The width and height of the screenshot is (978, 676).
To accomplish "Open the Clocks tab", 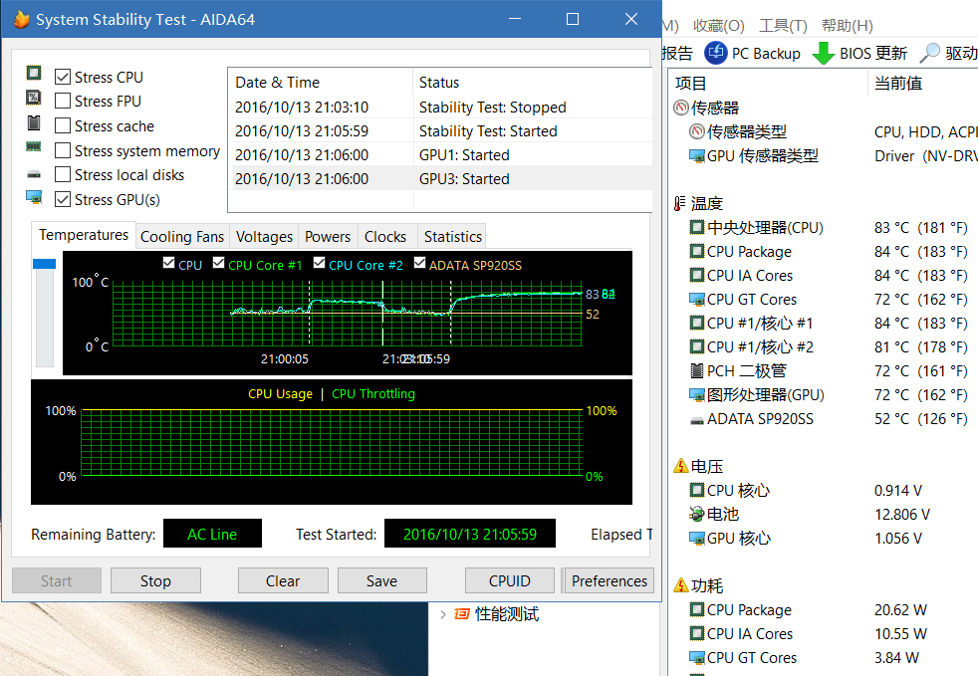I will pyautogui.click(x=385, y=237).
